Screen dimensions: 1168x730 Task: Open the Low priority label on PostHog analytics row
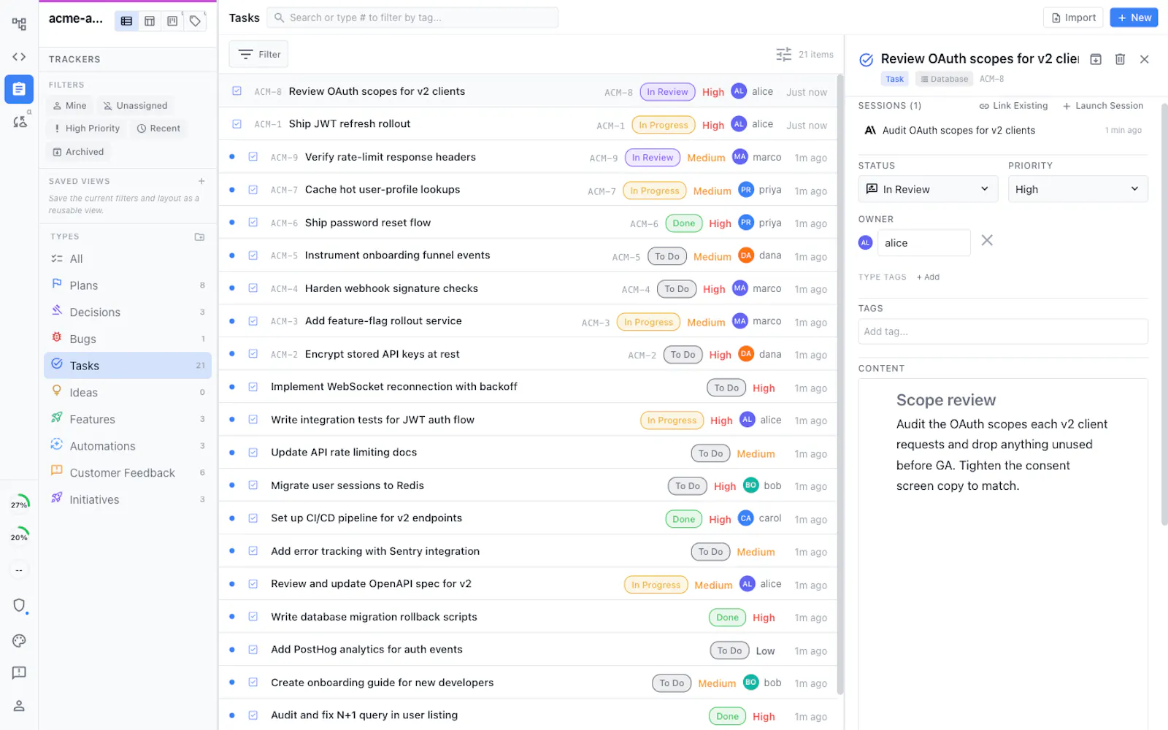pos(765,651)
